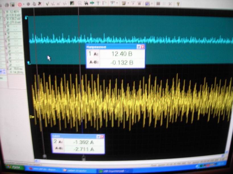The height and width of the screenshot is (174, 233).
Task: Click cursor A marker at bottom of graph
Action: [83, 159]
